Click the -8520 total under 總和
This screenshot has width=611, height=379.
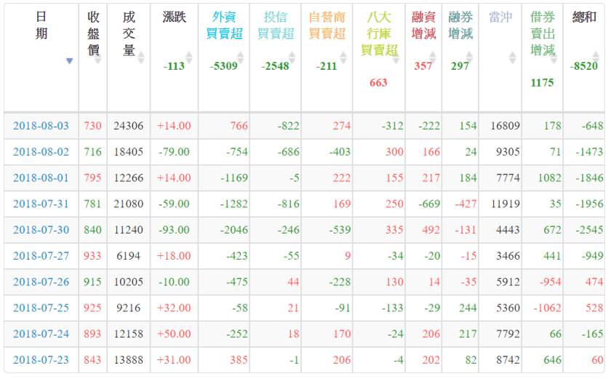(584, 66)
